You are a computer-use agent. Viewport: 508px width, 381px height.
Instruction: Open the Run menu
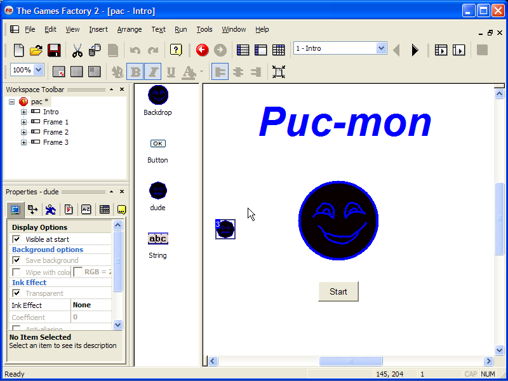point(181,29)
